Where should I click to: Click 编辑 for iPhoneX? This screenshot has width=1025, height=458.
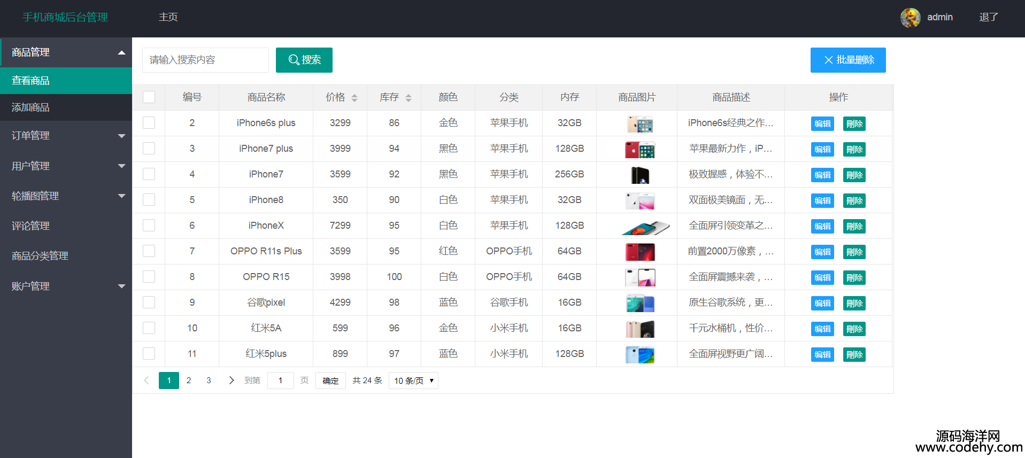pos(822,227)
